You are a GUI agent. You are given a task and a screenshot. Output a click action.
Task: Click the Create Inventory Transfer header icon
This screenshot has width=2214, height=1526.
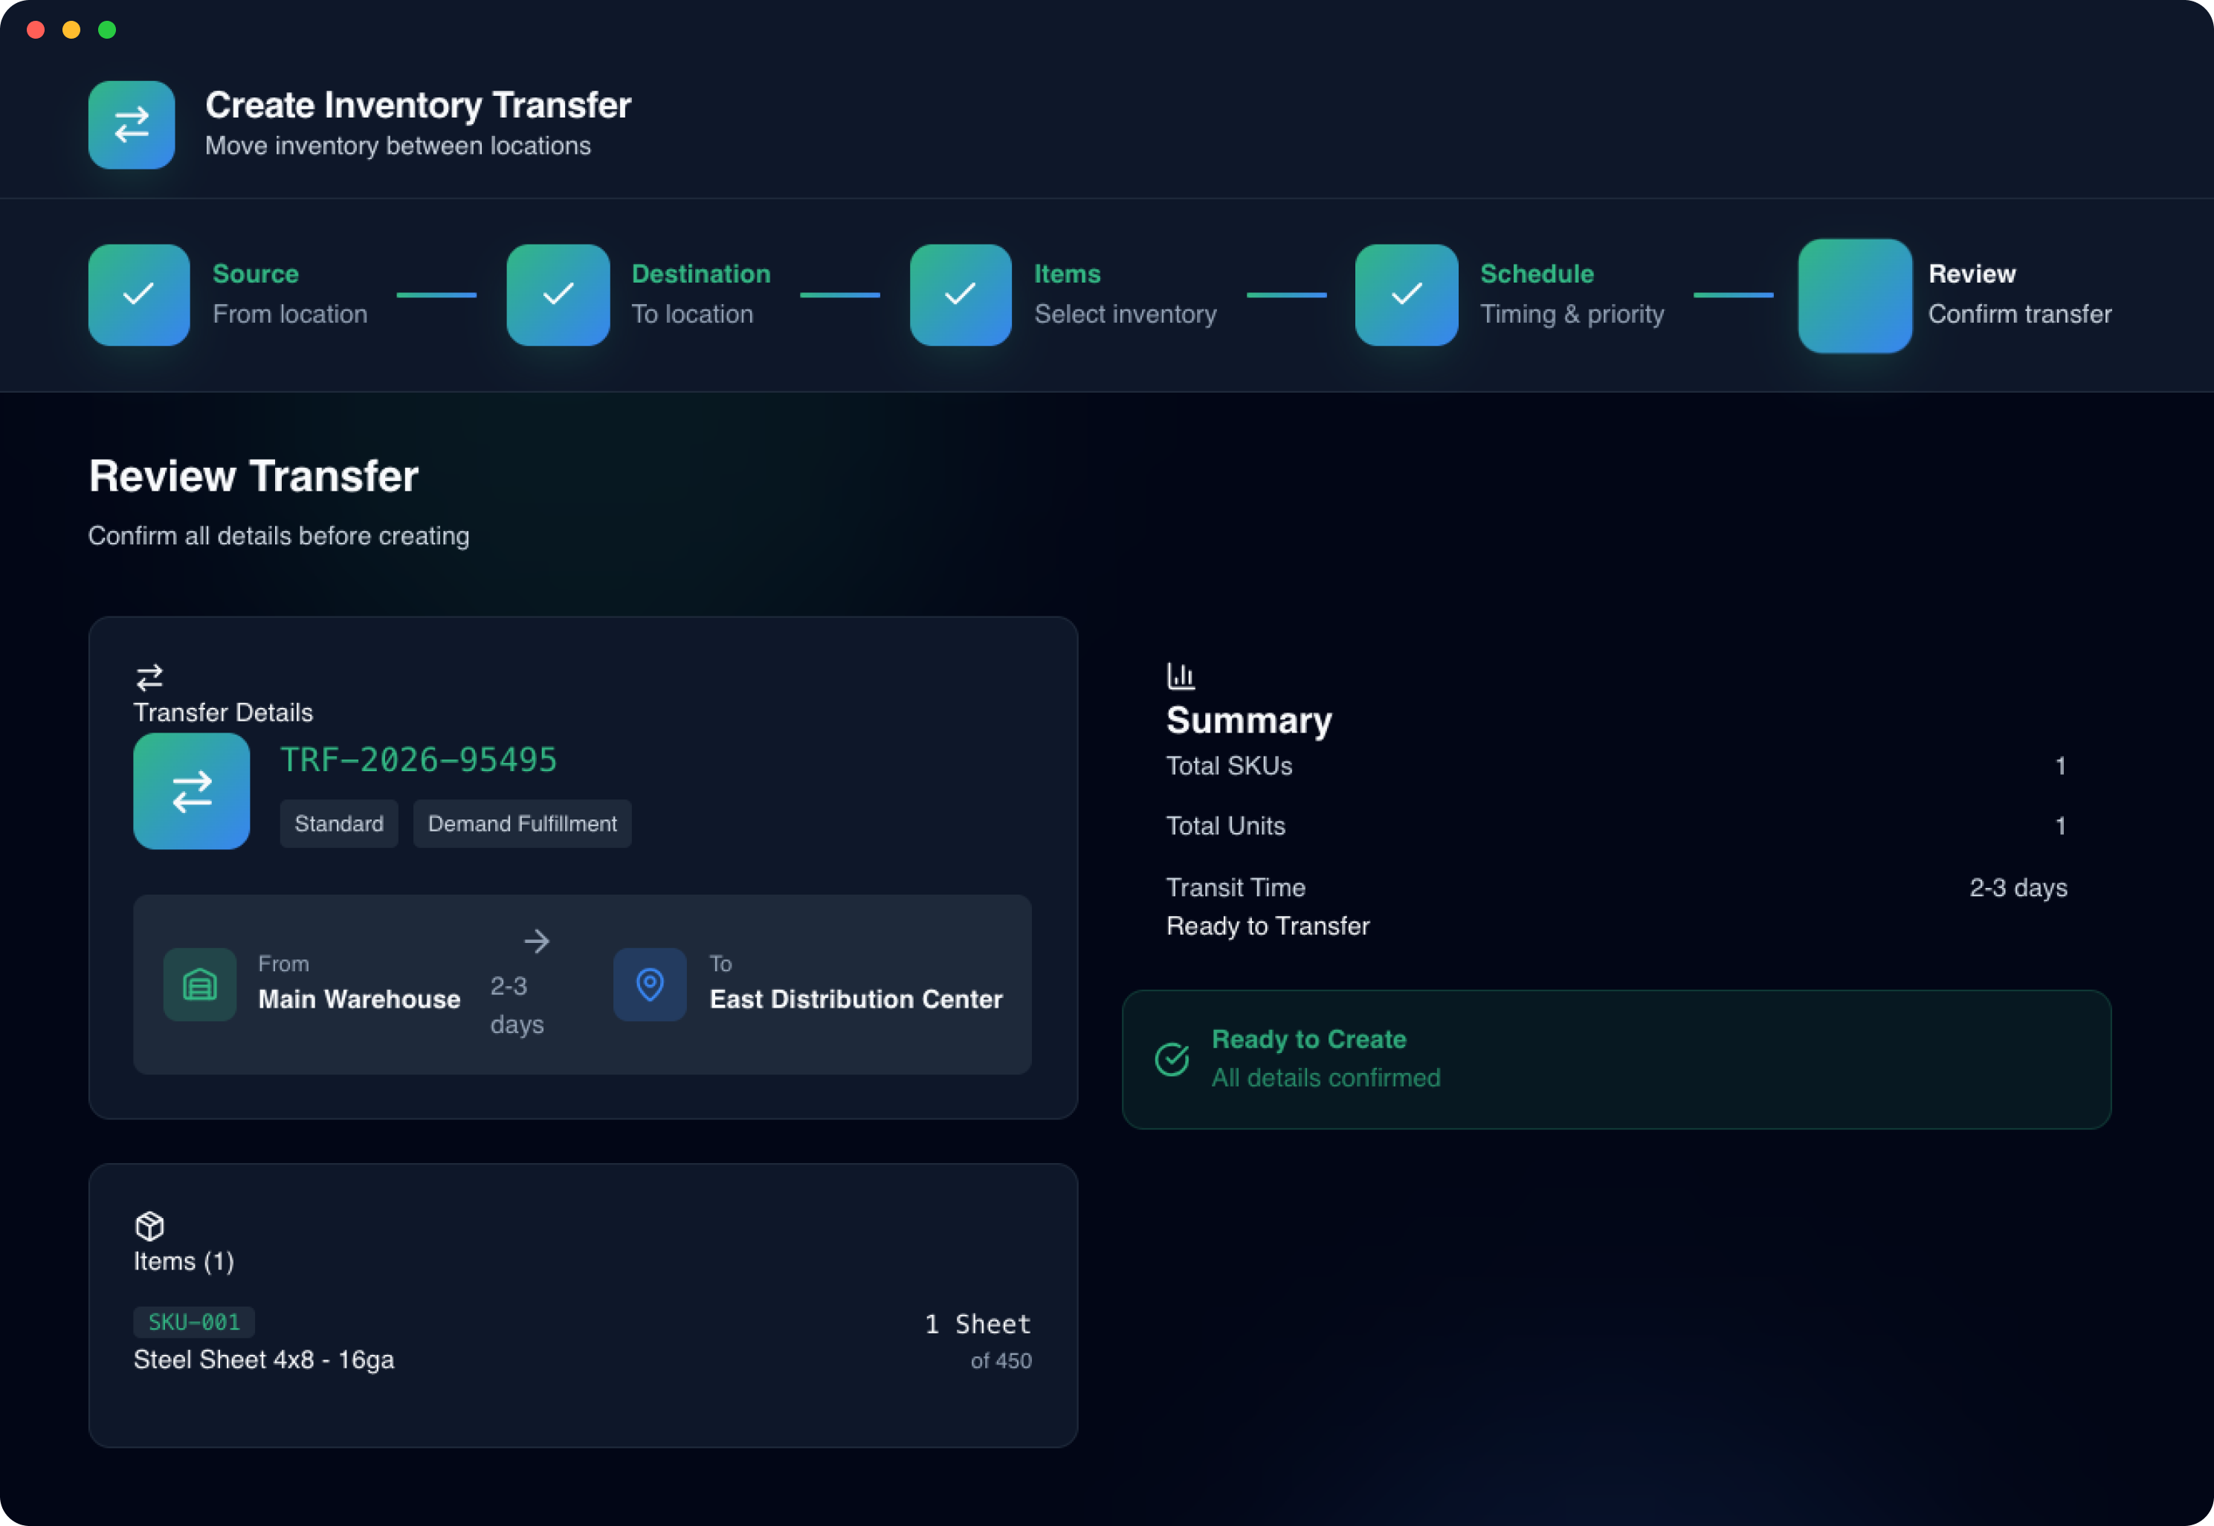(131, 124)
